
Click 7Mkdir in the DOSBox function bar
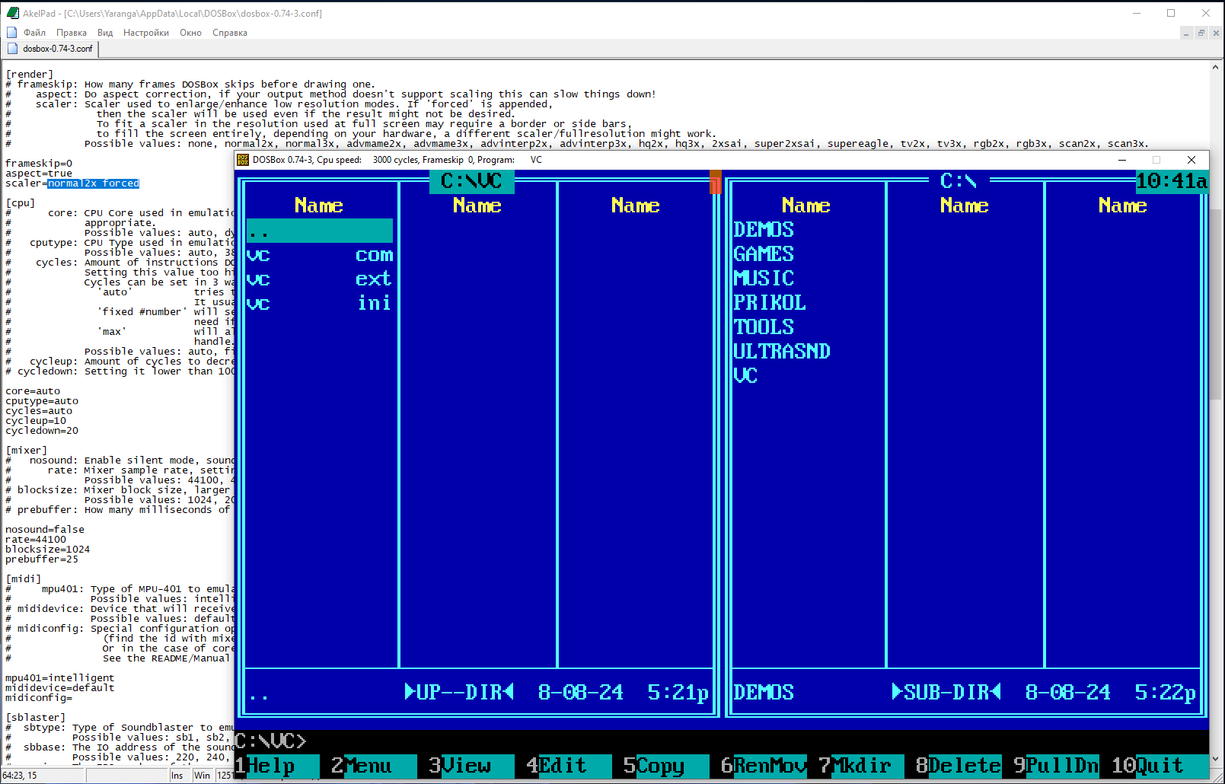[861, 766]
